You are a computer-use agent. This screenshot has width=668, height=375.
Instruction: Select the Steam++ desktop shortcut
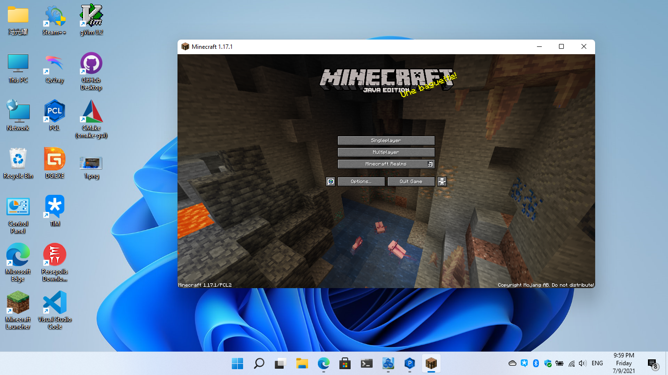[54, 21]
